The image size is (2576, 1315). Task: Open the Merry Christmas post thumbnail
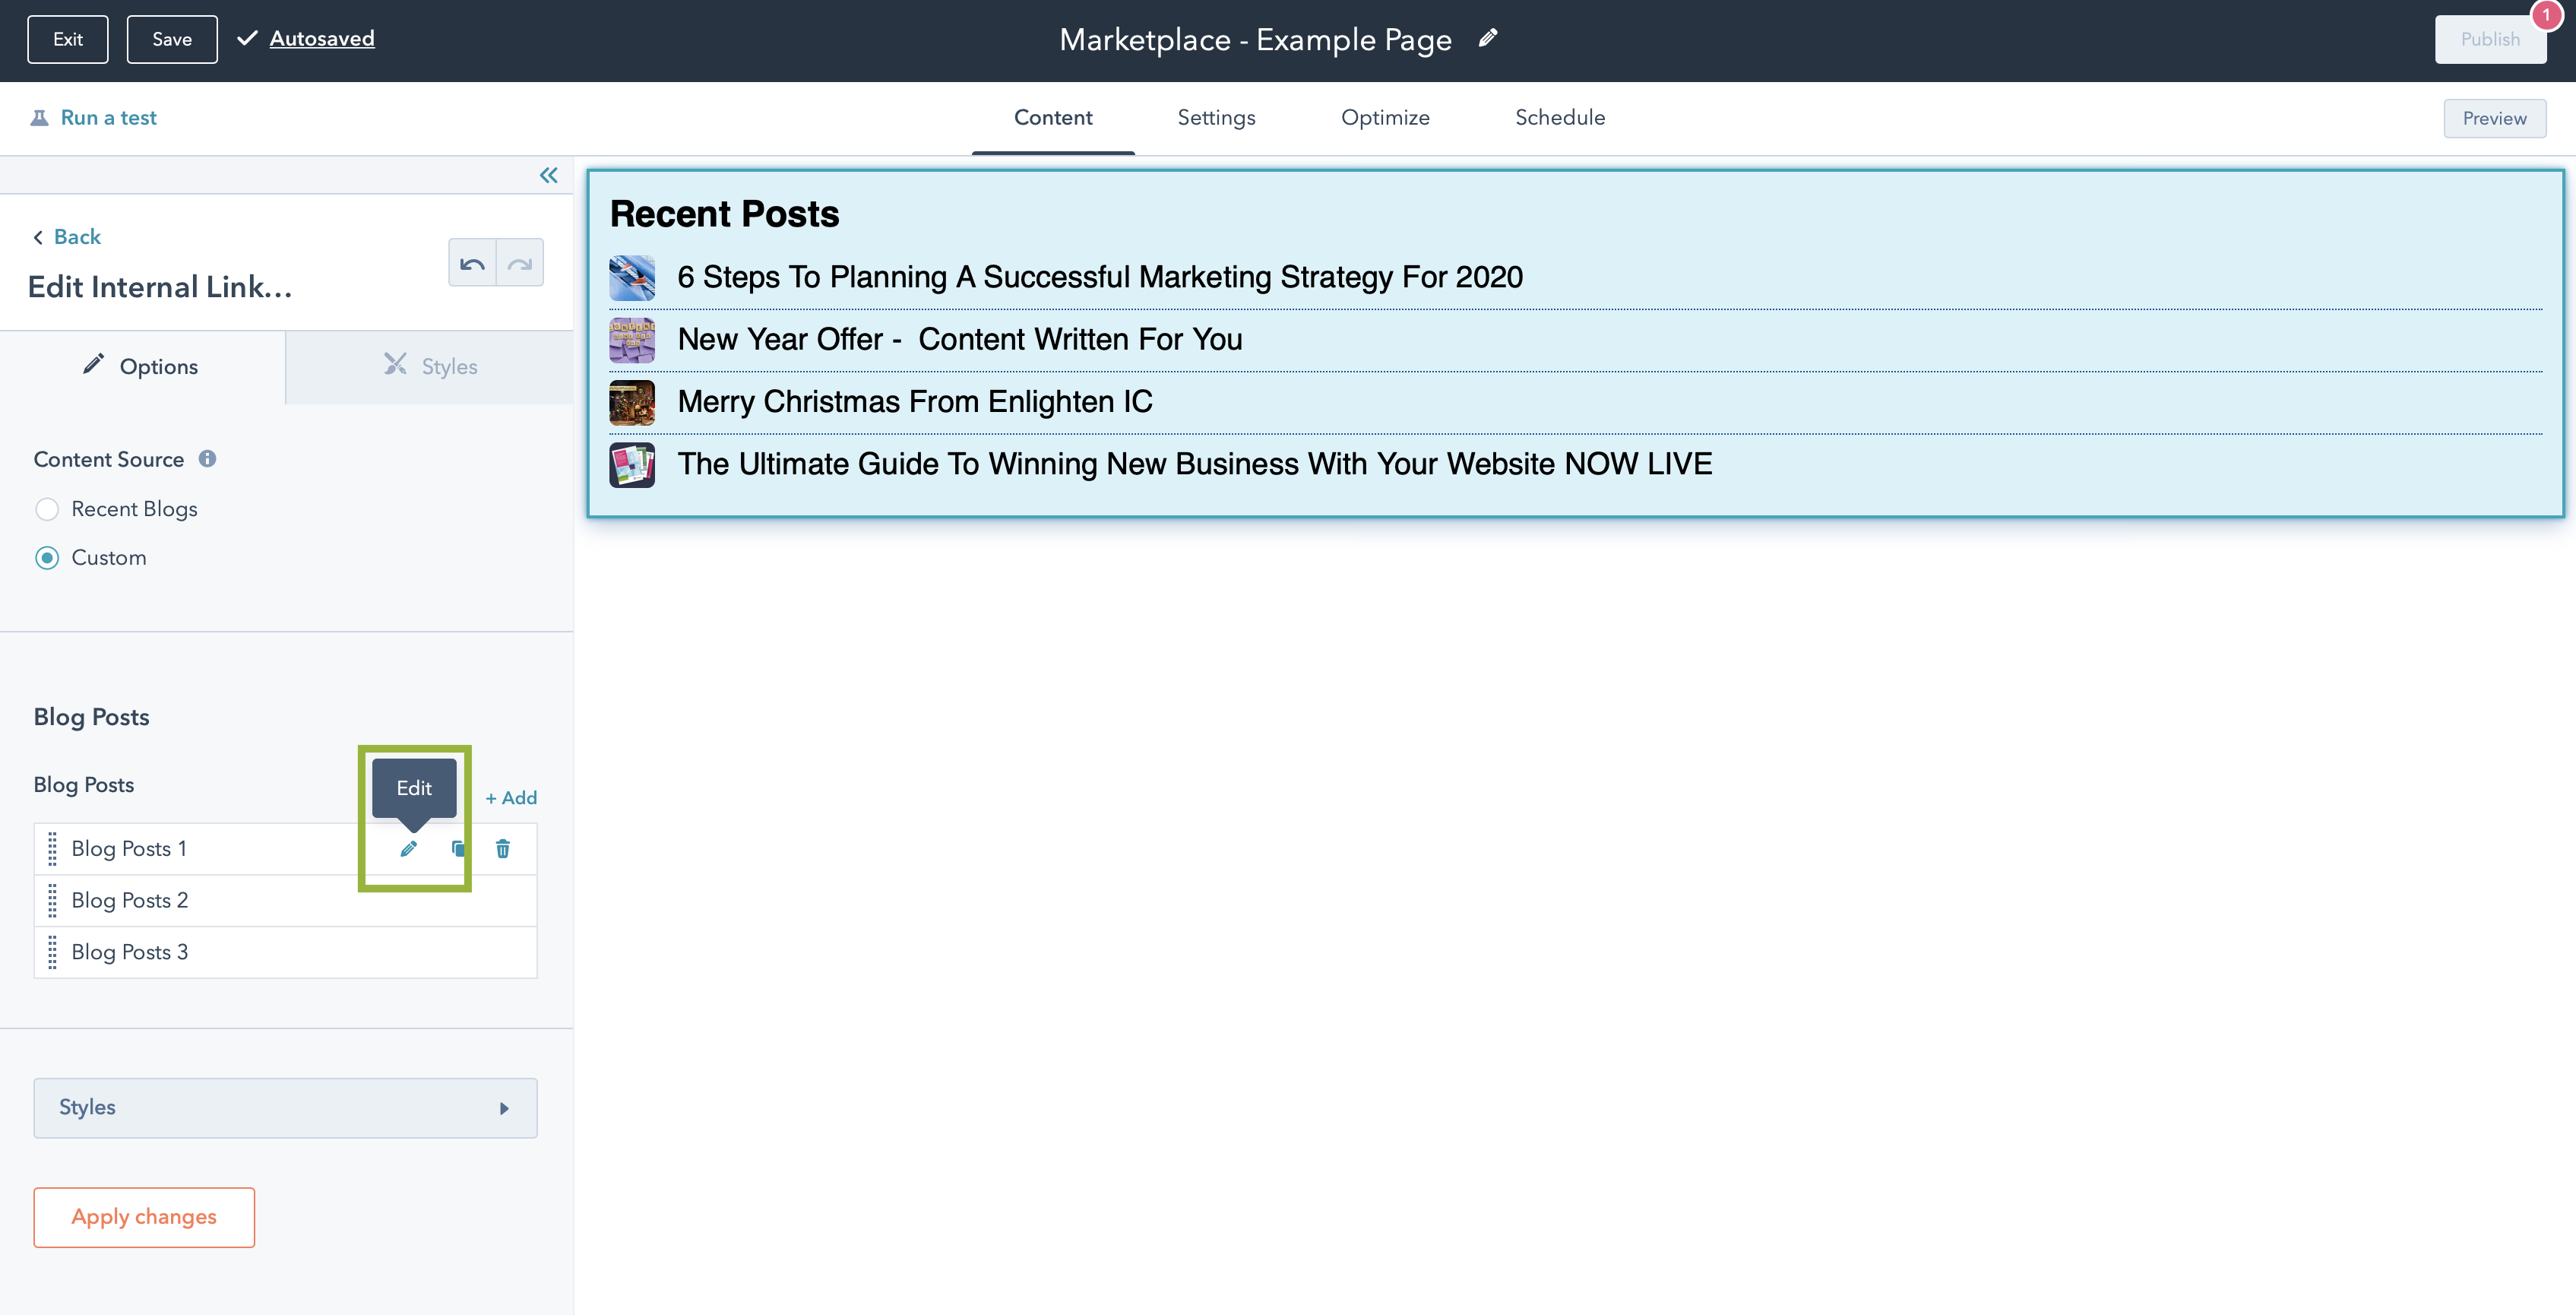(632, 402)
